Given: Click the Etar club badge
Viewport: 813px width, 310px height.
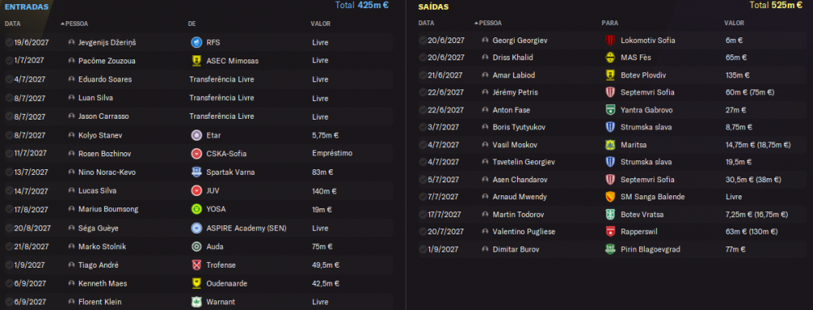Looking at the screenshot, I should tap(196, 136).
